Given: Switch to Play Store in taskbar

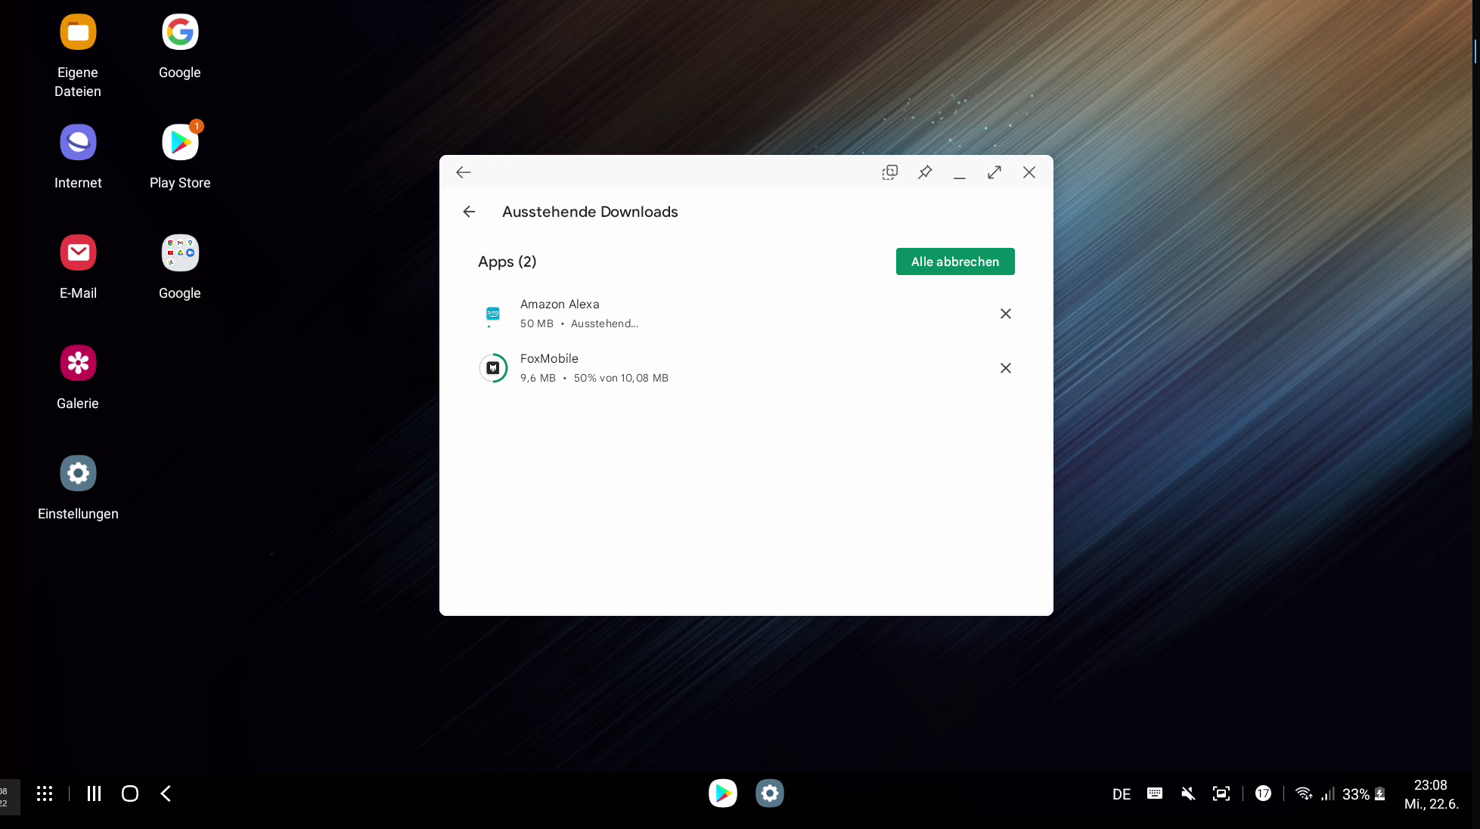Looking at the screenshot, I should (723, 793).
